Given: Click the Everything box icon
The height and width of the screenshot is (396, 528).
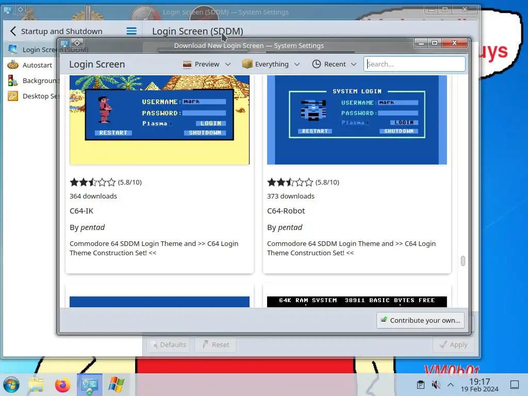Looking at the screenshot, I should coord(247,63).
